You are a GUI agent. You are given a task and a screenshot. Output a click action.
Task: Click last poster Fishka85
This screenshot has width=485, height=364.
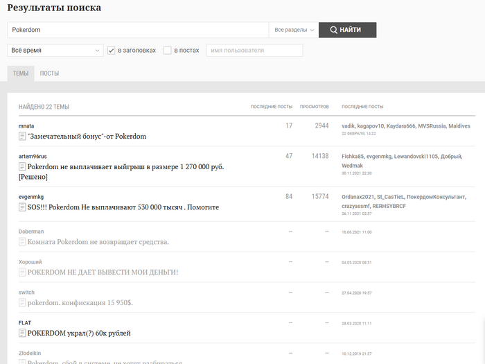353,156
